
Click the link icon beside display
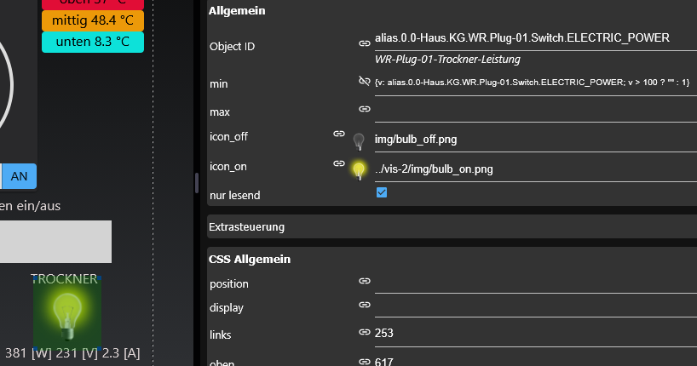point(365,304)
